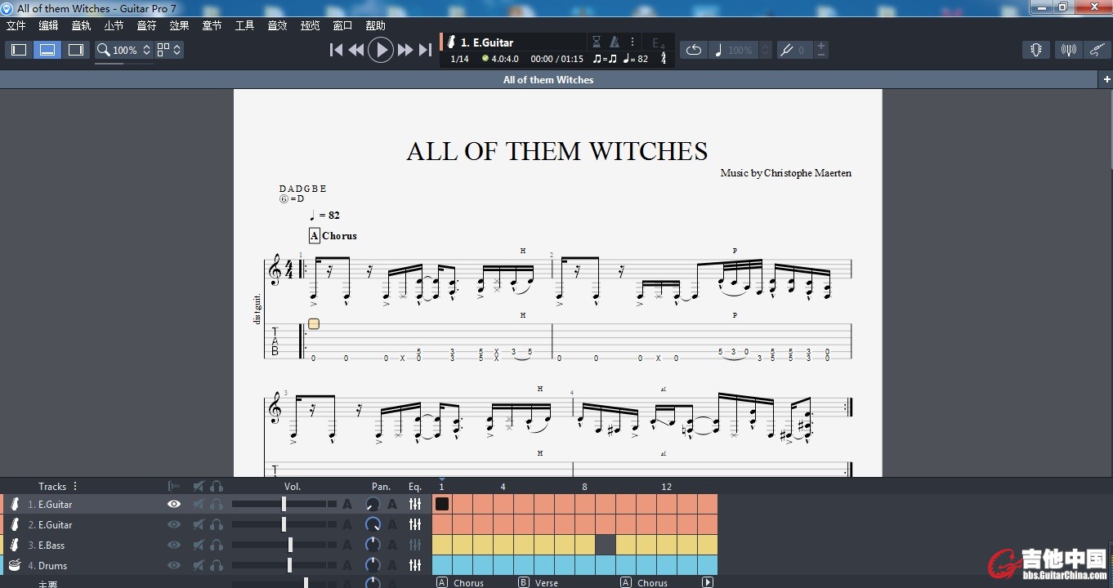Viewport: 1113px width, 588px height.
Task: Open the page layout view dropdown
Action: (x=169, y=50)
